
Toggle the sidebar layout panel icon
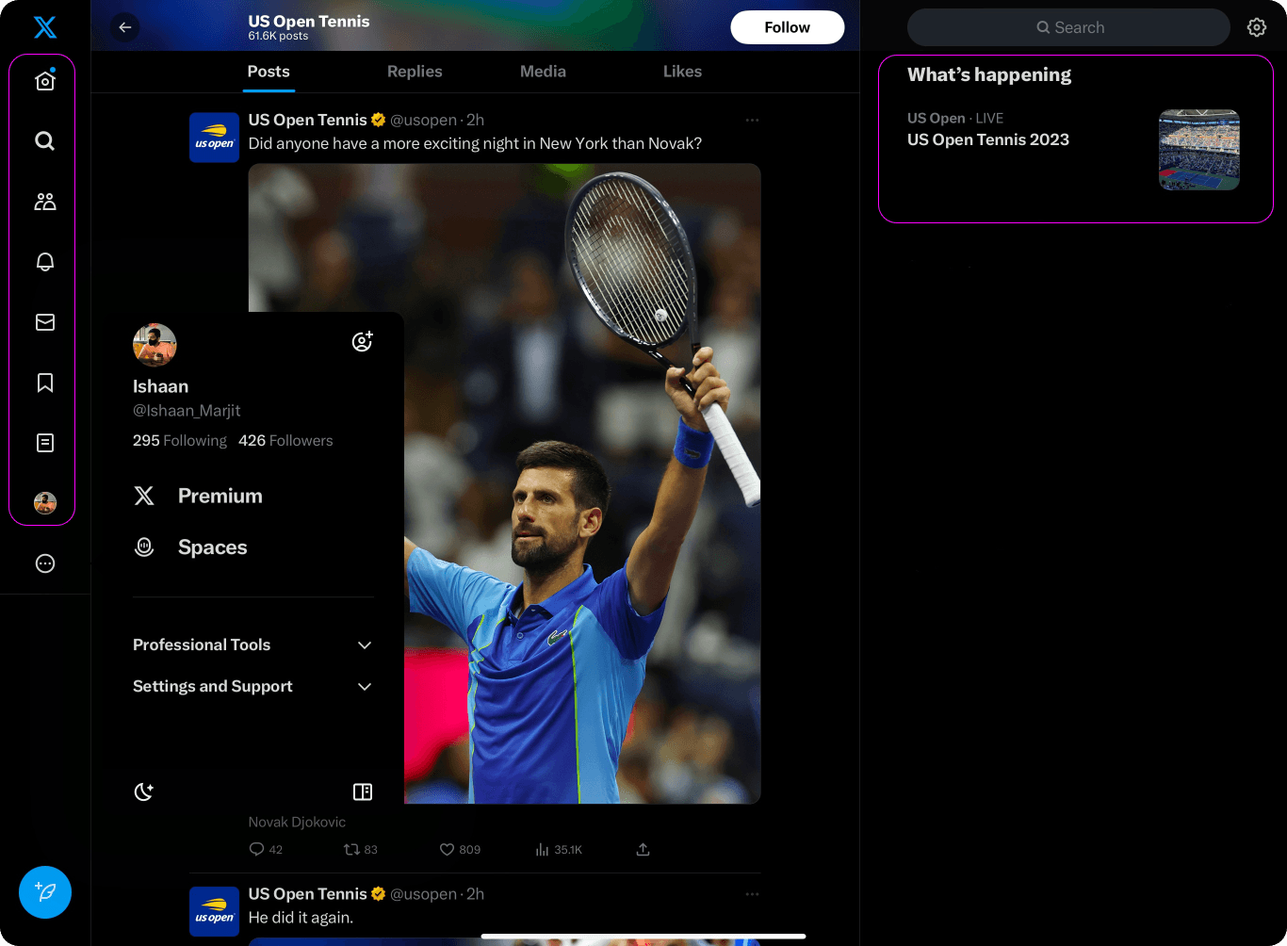[x=363, y=791]
